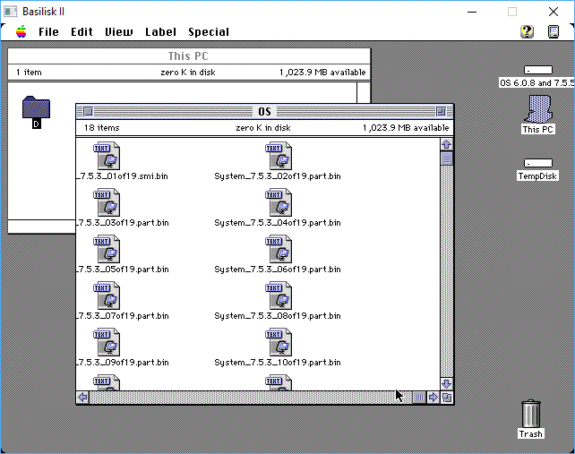Click the vertical scroll thumb in OS window
575x454 pixels.
point(446,158)
